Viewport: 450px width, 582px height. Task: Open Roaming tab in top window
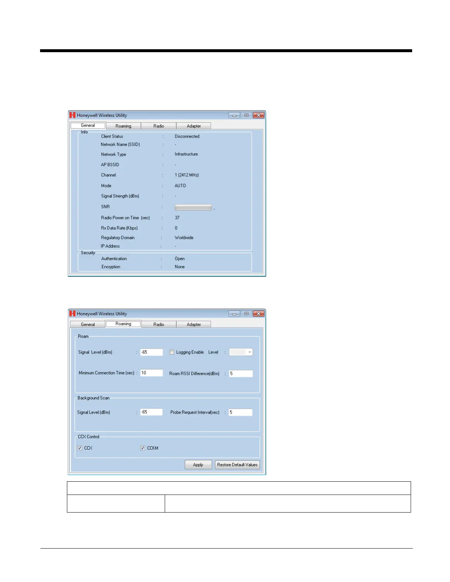tap(123, 126)
